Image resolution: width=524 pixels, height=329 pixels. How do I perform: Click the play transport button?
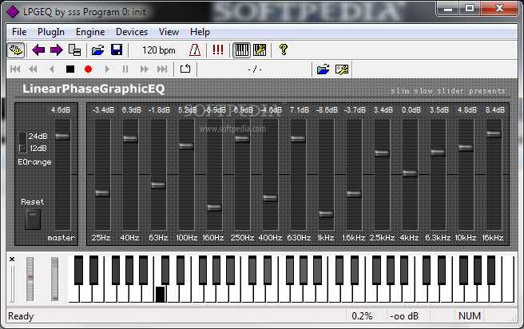[x=107, y=69]
